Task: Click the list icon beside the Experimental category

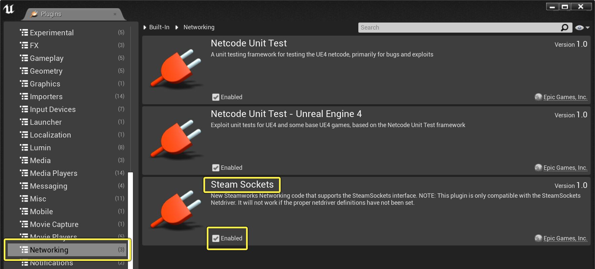Action: click(x=23, y=32)
